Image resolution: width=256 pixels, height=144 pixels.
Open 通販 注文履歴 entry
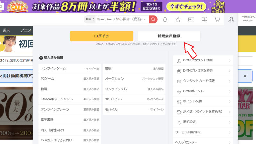point(134,68)
